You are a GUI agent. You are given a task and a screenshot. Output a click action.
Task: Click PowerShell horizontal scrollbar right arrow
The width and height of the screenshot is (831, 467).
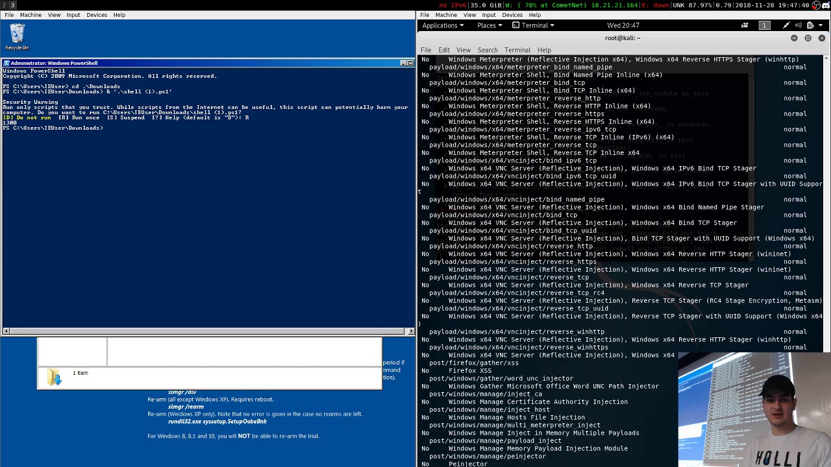[410, 331]
